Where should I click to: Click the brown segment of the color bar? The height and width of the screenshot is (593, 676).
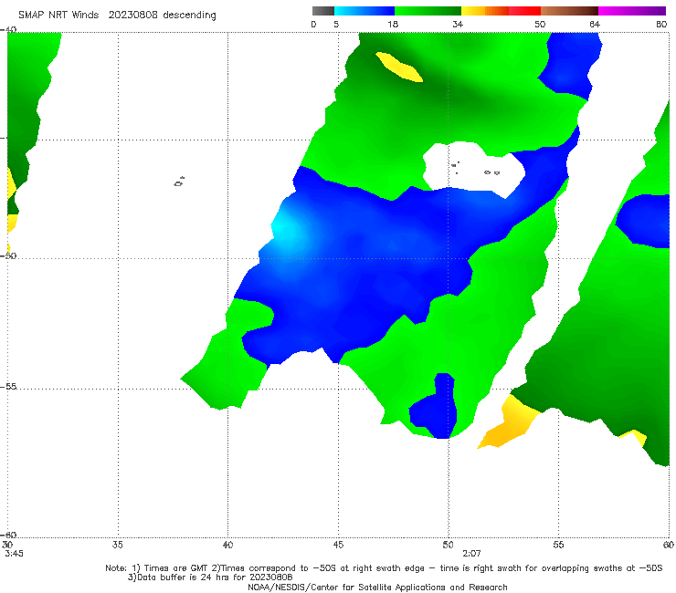tap(569, 11)
